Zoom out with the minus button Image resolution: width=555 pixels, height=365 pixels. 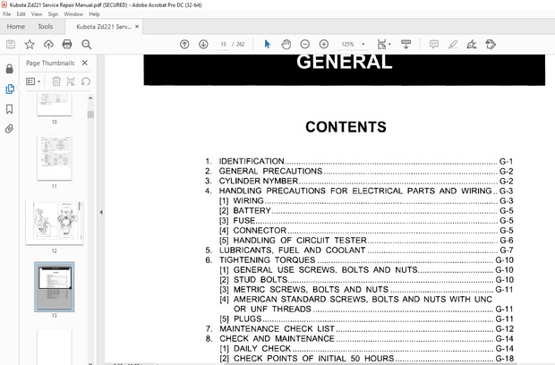[304, 44]
